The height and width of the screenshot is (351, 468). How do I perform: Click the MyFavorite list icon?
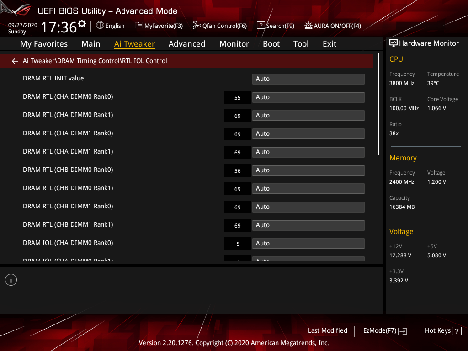click(139, 26)
